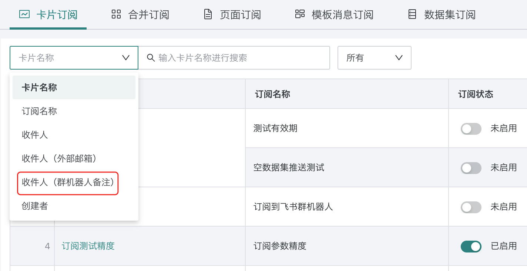Image resolution: width=527 pixels, height=271 pixels.
Task: Select 创建者 option in dropdown
Action: point(35,206)
